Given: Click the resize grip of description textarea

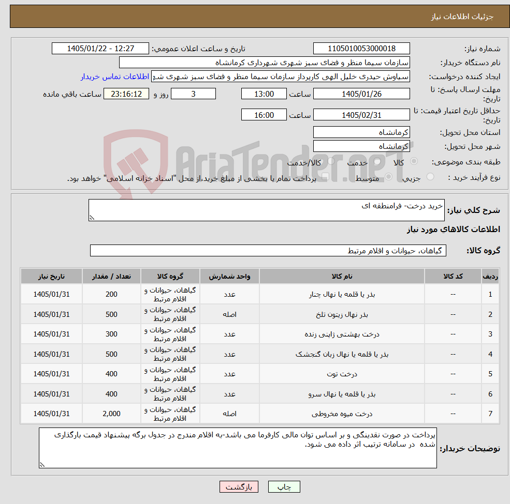Looking at the screenshot, I should tap(92, 218).
